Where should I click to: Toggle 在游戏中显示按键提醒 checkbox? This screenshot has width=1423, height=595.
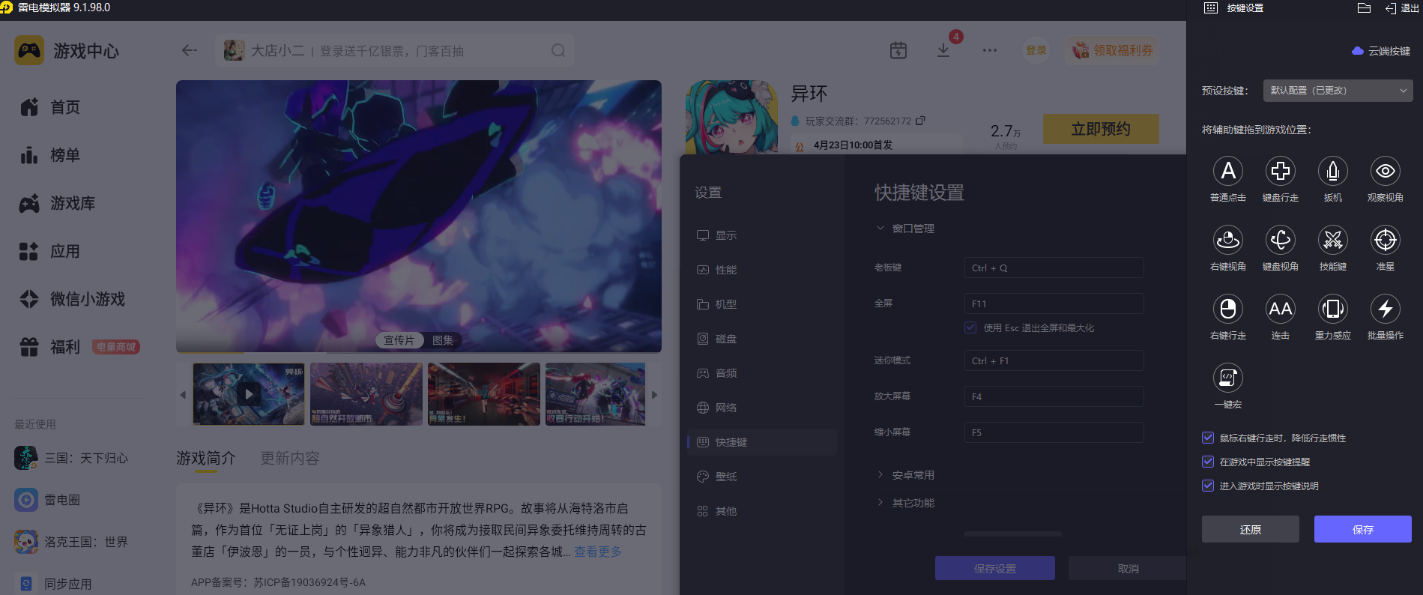pyautogui.click(x=1208, y=462)
